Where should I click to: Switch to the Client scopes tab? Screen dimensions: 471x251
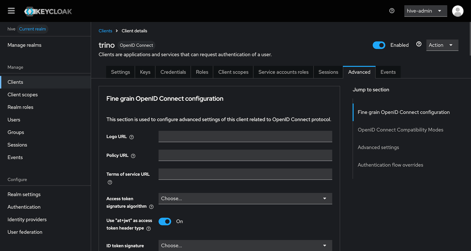click(233, 72)
